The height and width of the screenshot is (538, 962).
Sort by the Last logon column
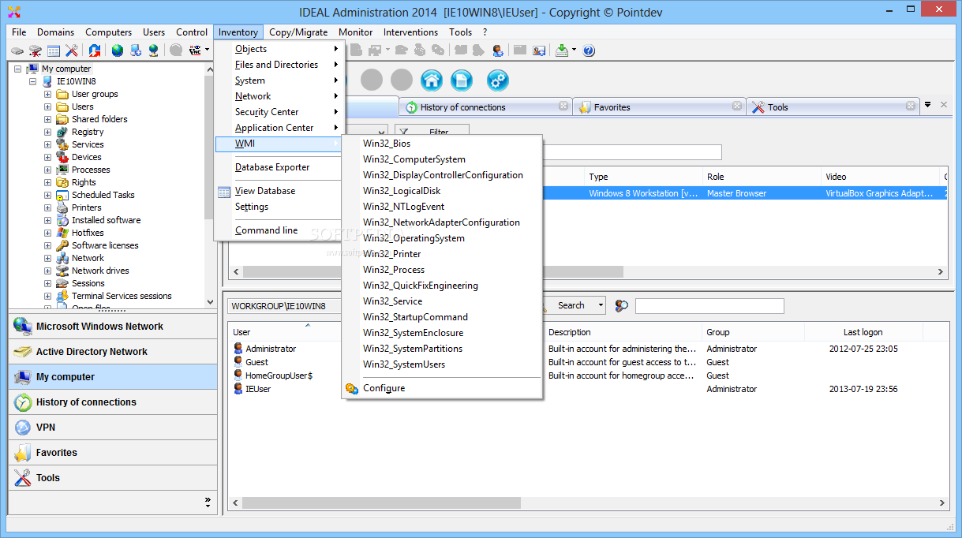click(x=863, y=332)
